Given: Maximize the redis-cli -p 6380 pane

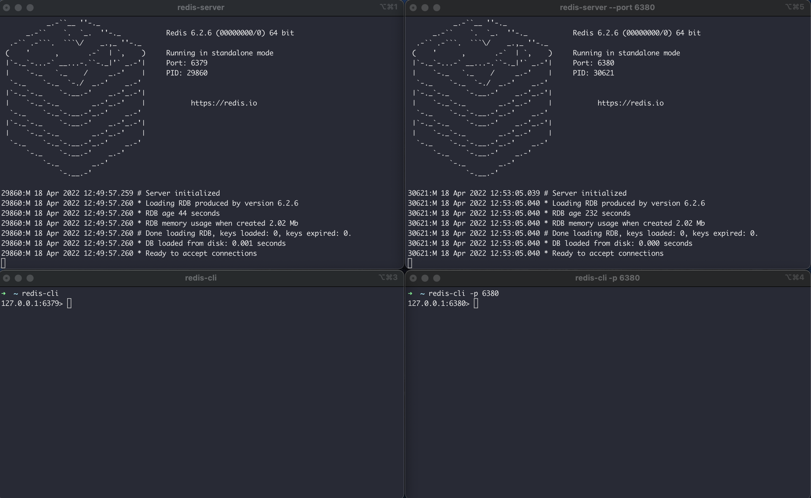Looking at the screenshot, I should click(x=437, y=278).
